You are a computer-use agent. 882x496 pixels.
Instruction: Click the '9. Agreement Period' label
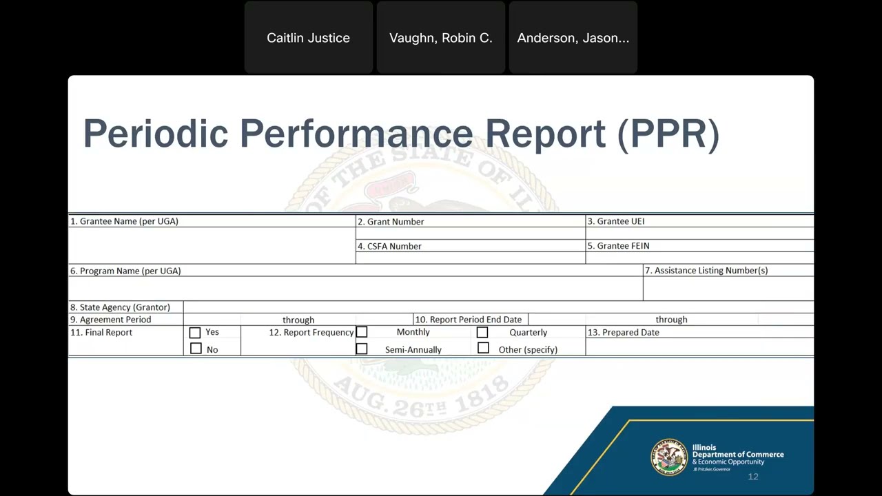tap(110, 320)
